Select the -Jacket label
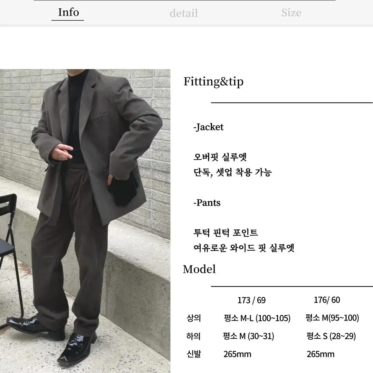 click(x=208, y=127)
